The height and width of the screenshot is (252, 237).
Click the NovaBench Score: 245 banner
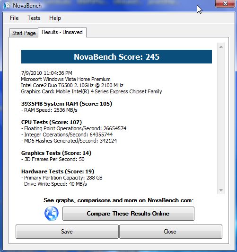116,56
